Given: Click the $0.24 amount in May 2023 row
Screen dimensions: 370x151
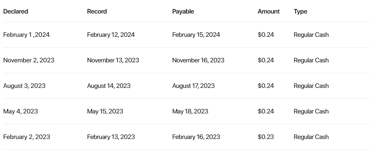Looking at the screenshot, I should click(266, 111).
